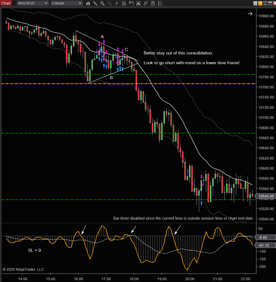This screenshot has width=276, height=282.
Task: Click the 10545.00 current price marker
Action: point(266,196)
